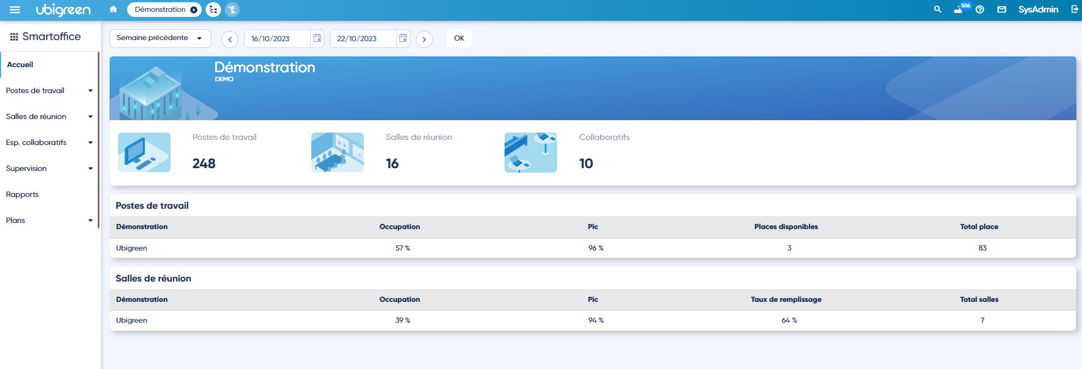1082x369 pixels.
Task: Open calendar picker for end date 22/10/2023
Action: [x=403, y=38]
